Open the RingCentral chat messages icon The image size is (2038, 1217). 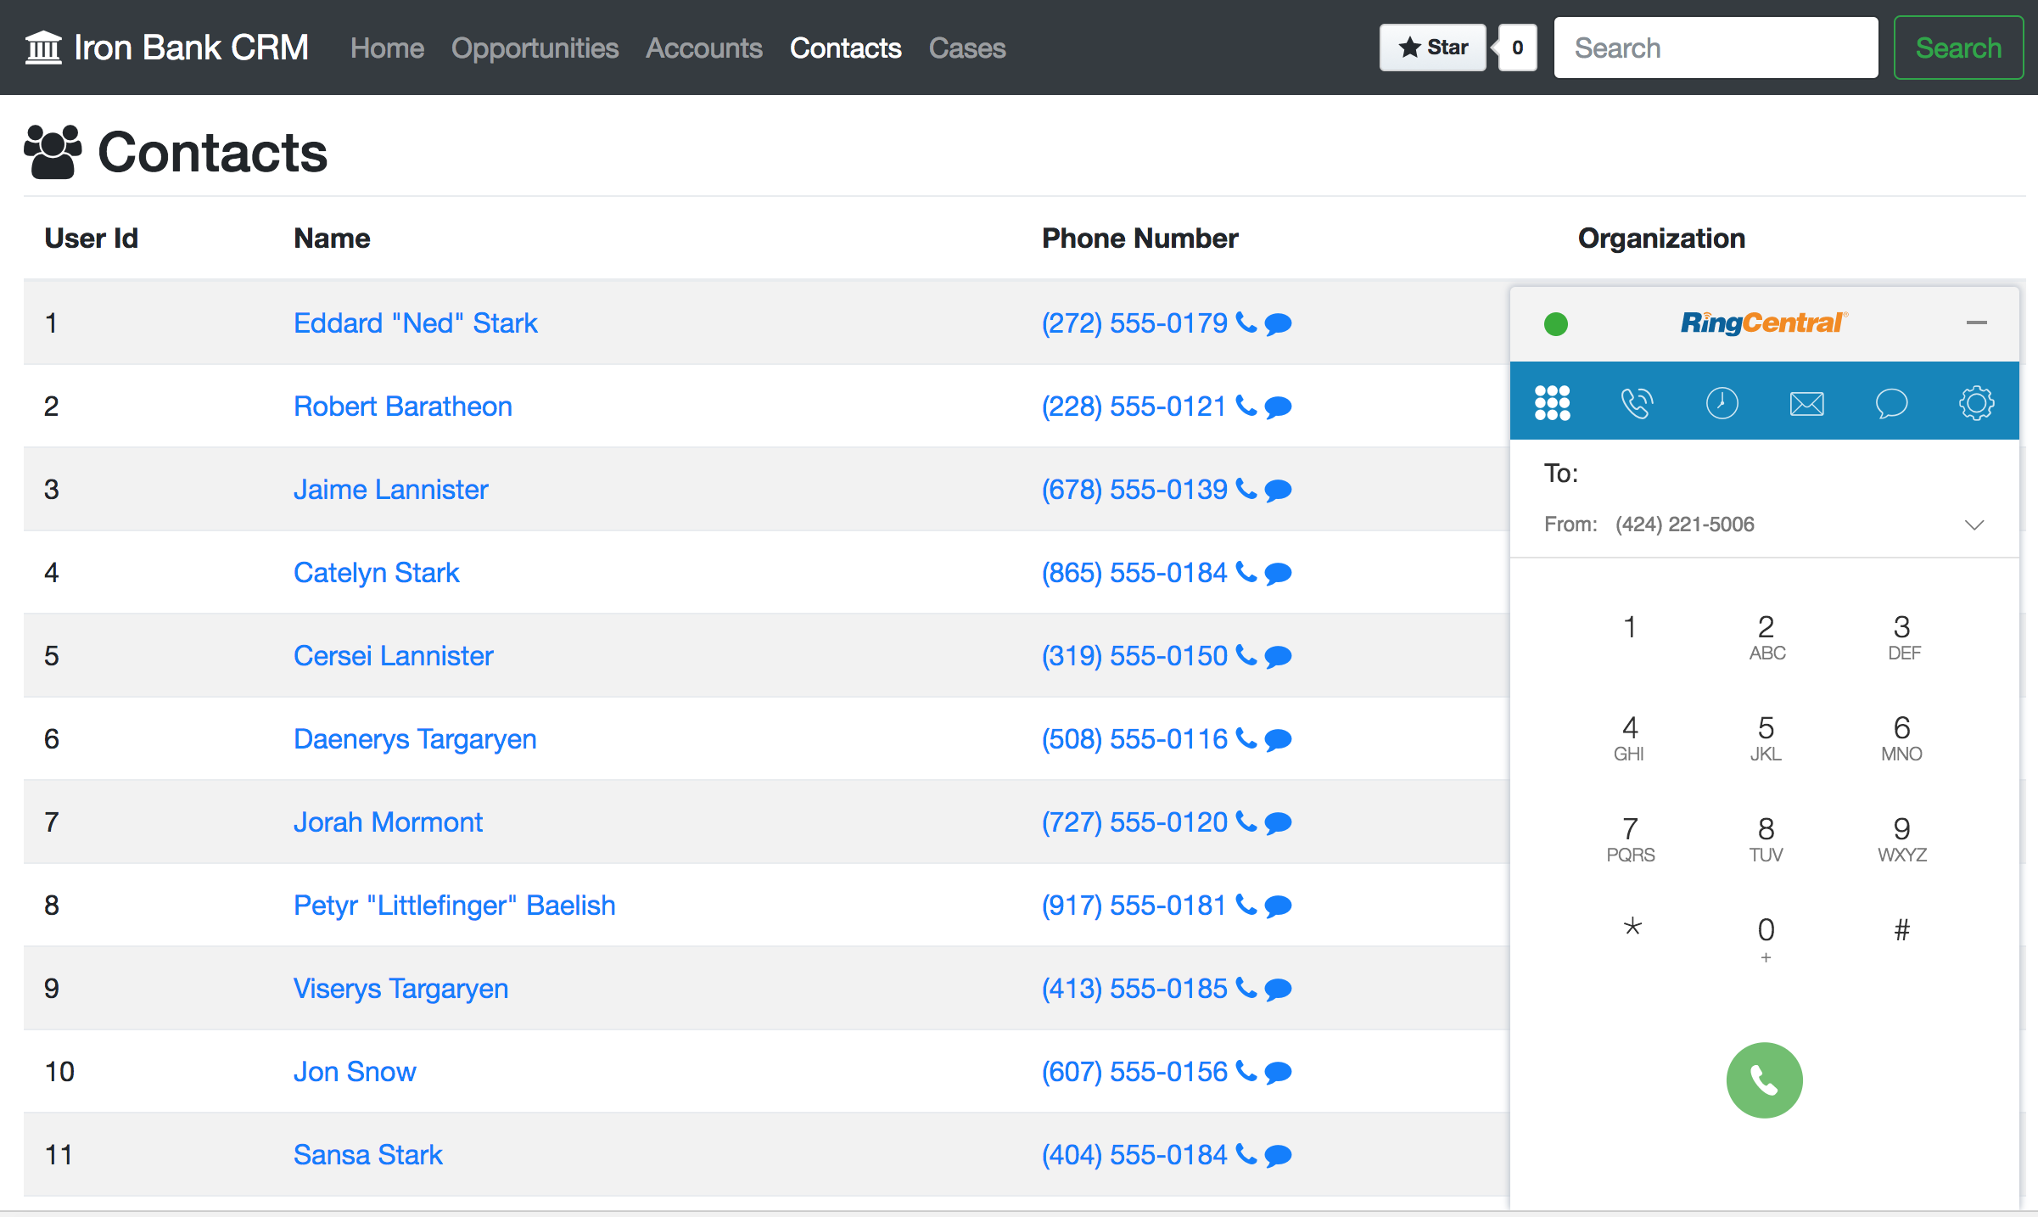[1892, 402]
